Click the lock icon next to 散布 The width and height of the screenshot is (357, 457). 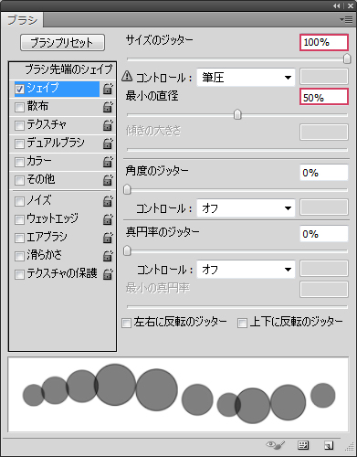click(108, 107)
